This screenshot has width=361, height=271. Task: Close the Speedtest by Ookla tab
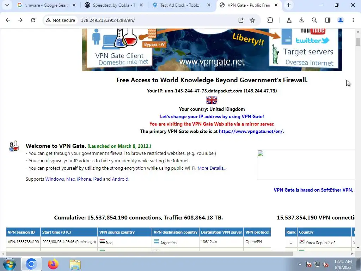point(141,5)
